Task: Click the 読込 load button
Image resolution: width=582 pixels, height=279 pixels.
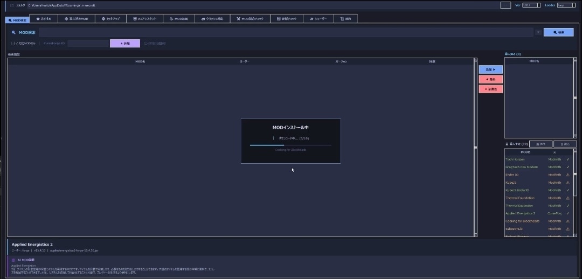Action: coord(565,144)
